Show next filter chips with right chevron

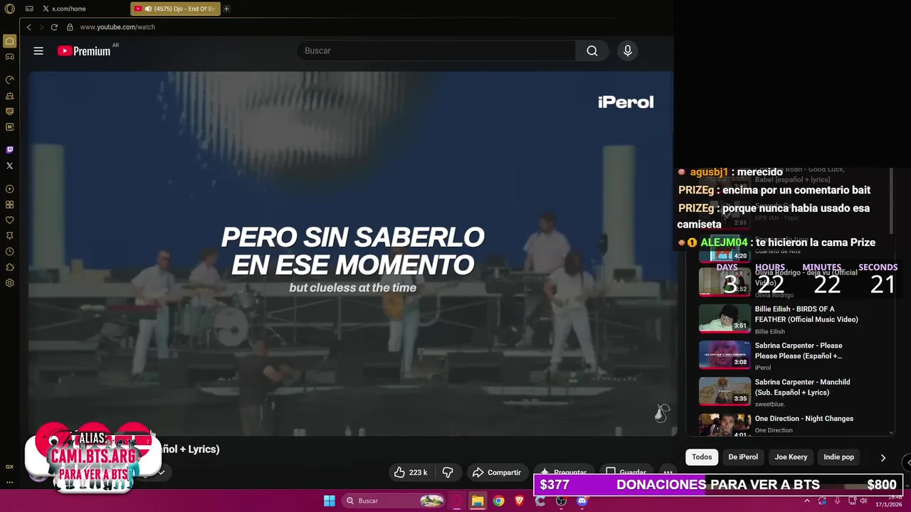tap(883, 457)
